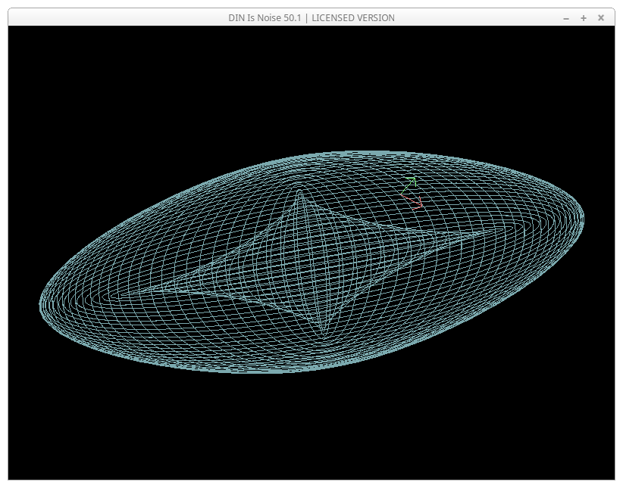The image size is (623, 488).
Task: Click the bottom point of the central mesh ridge
Action: 324,334
